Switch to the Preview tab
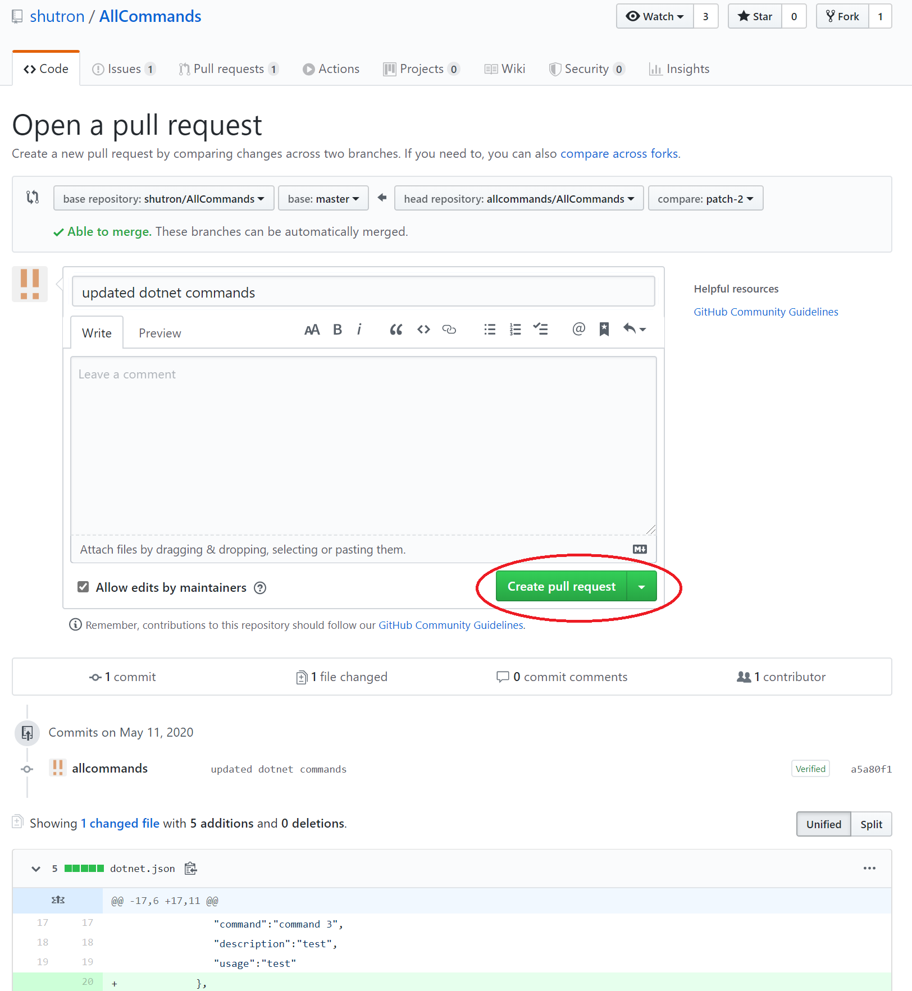 160,333
